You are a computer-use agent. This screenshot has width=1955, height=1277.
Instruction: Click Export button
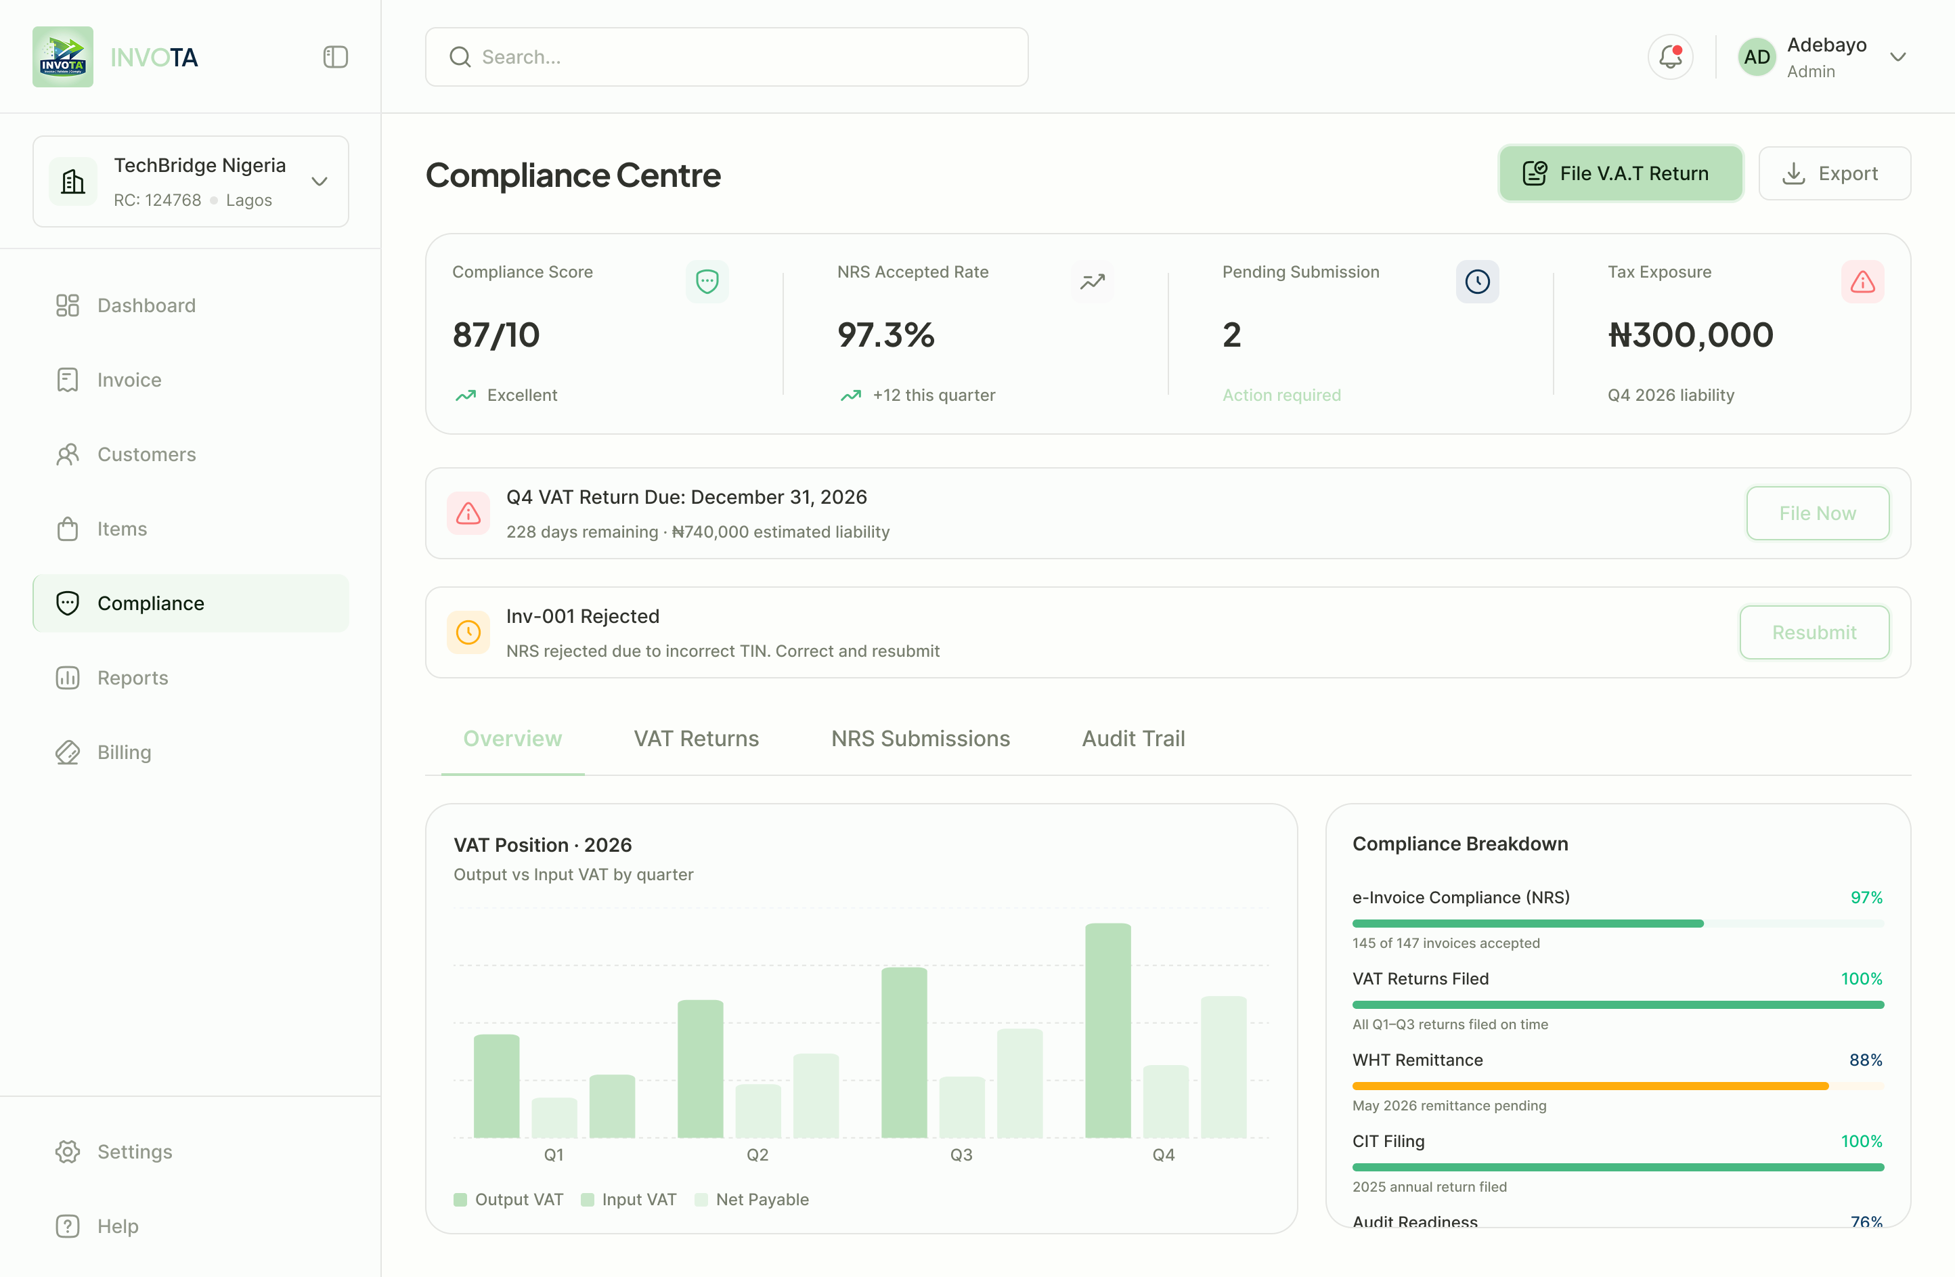pos(1835,173)
